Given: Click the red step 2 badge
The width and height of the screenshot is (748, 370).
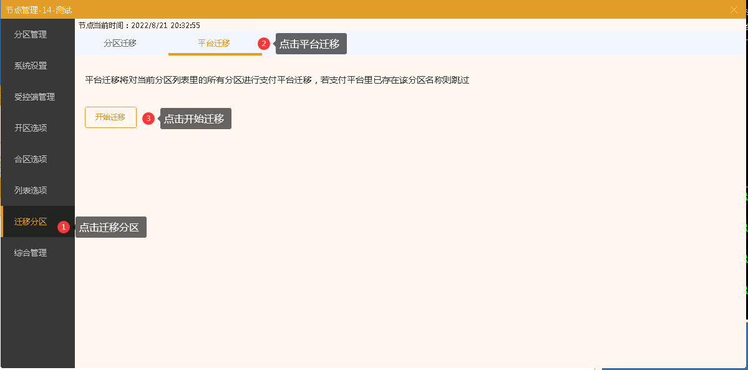Looking at the screenshot, I should pos(264,44).
